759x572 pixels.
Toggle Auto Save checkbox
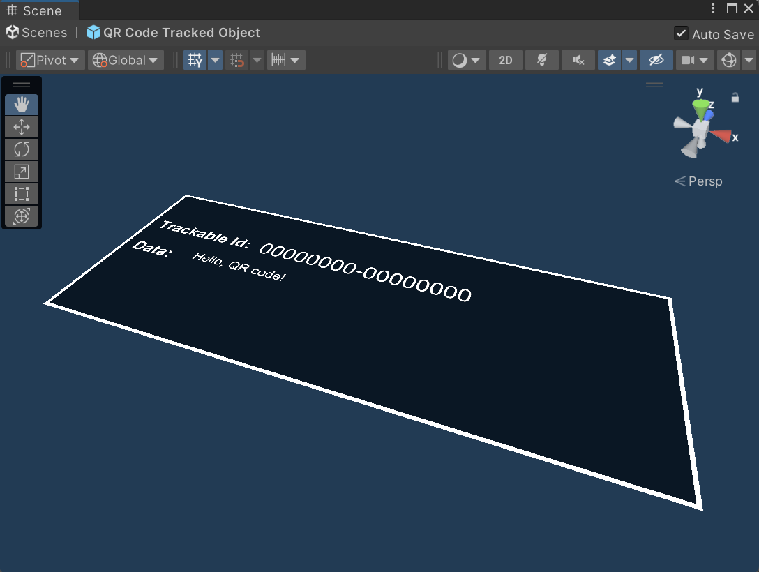point(681,33)
